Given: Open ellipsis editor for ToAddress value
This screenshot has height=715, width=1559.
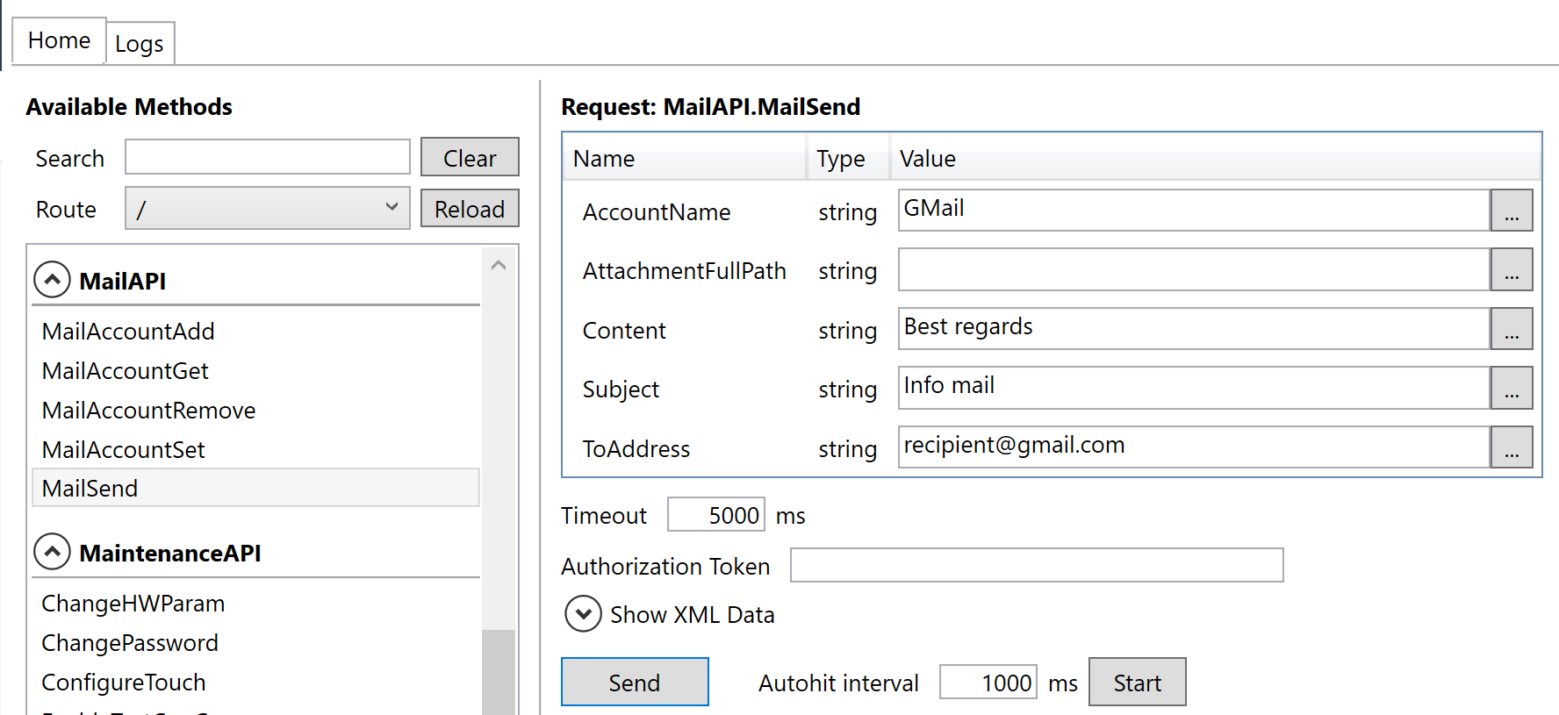Looking at the screenshot, I should (x=1511, y=447).
